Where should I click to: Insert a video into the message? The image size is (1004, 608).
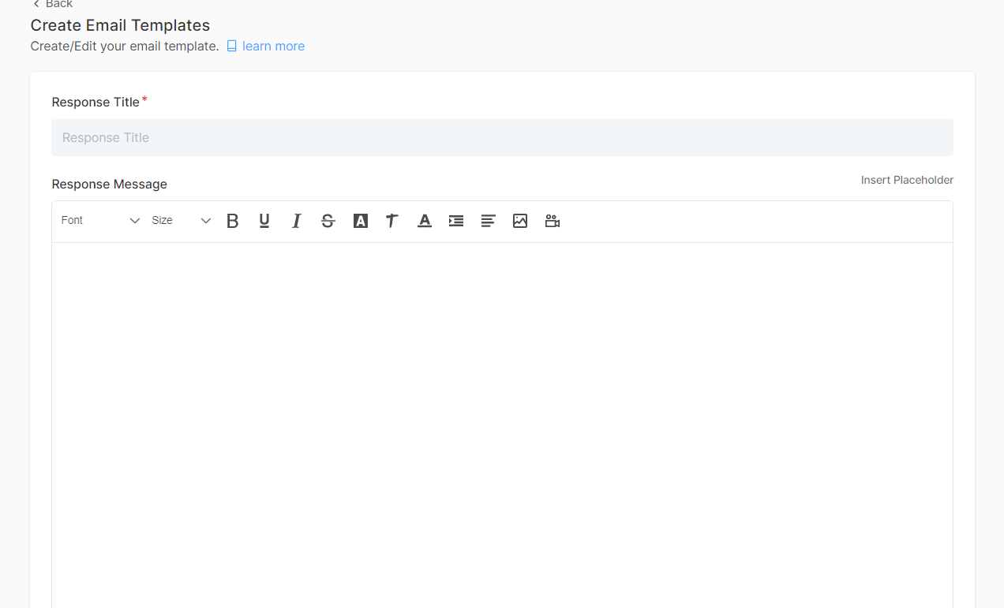tap(553, 221)
